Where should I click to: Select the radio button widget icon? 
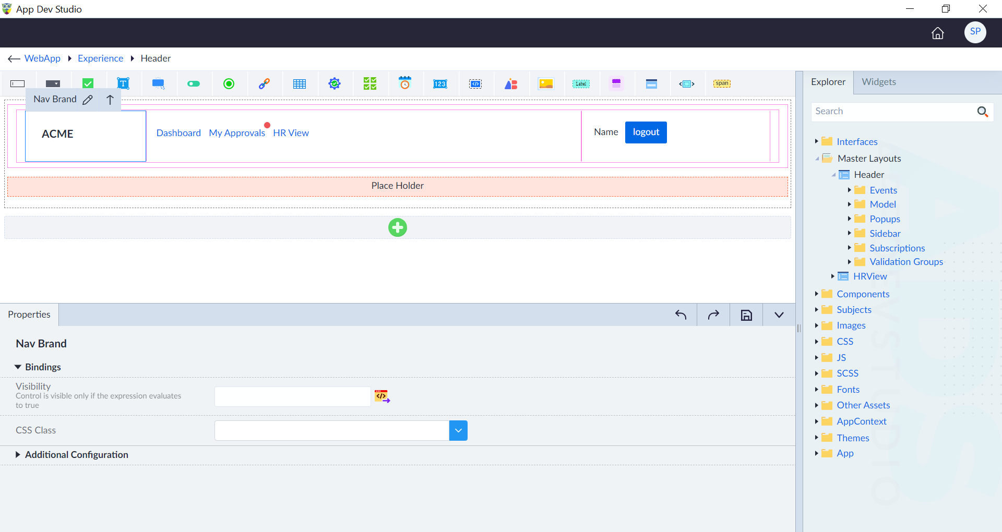pos(229,83)
